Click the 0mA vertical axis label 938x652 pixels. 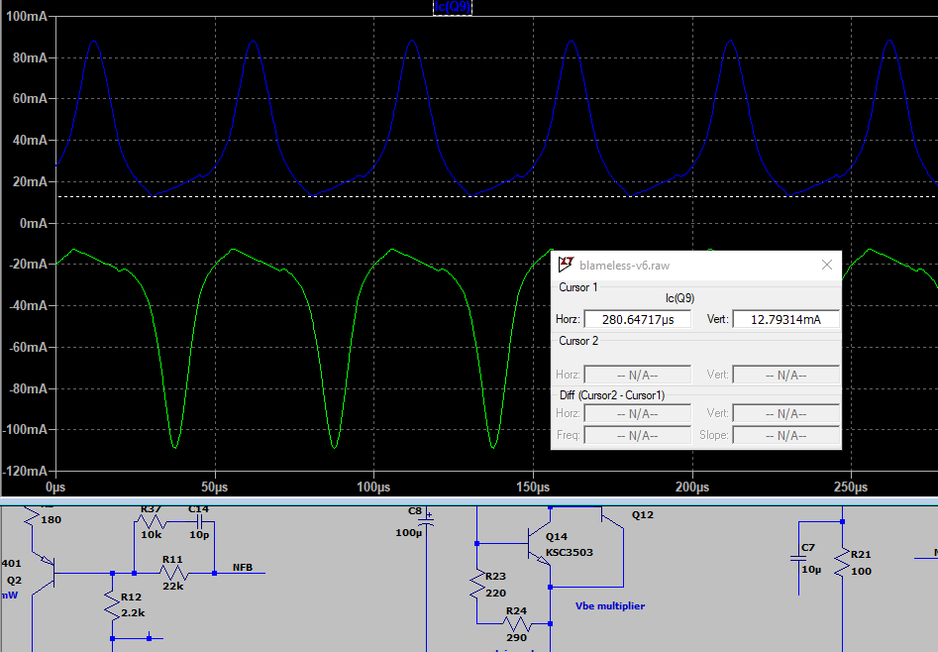[x=34, y=223]
